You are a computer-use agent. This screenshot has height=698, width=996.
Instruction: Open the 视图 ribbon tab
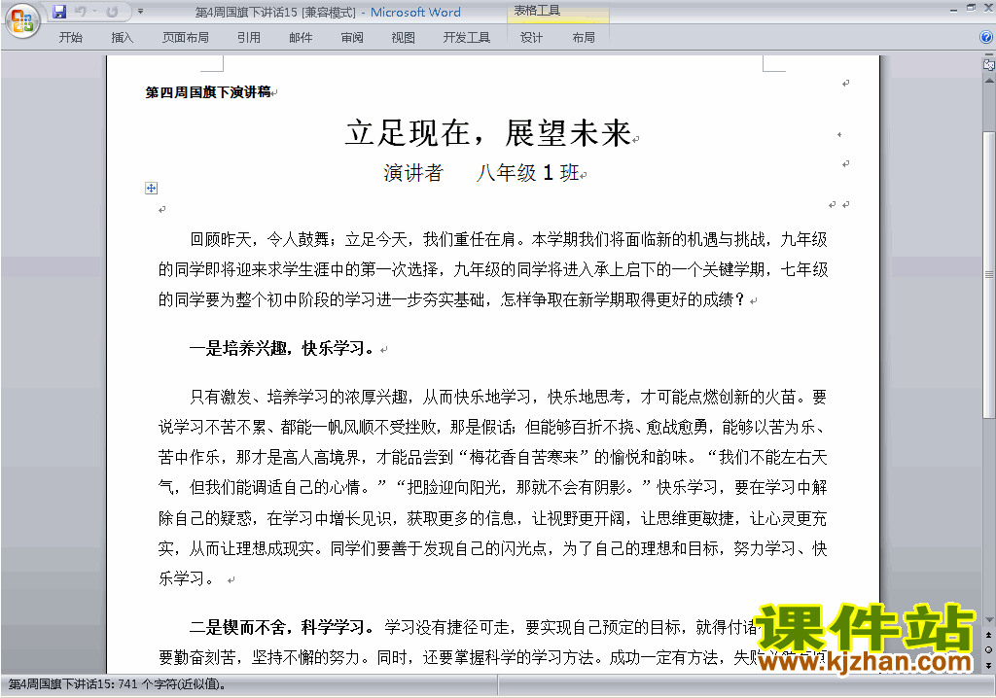(x=403, y=38)
